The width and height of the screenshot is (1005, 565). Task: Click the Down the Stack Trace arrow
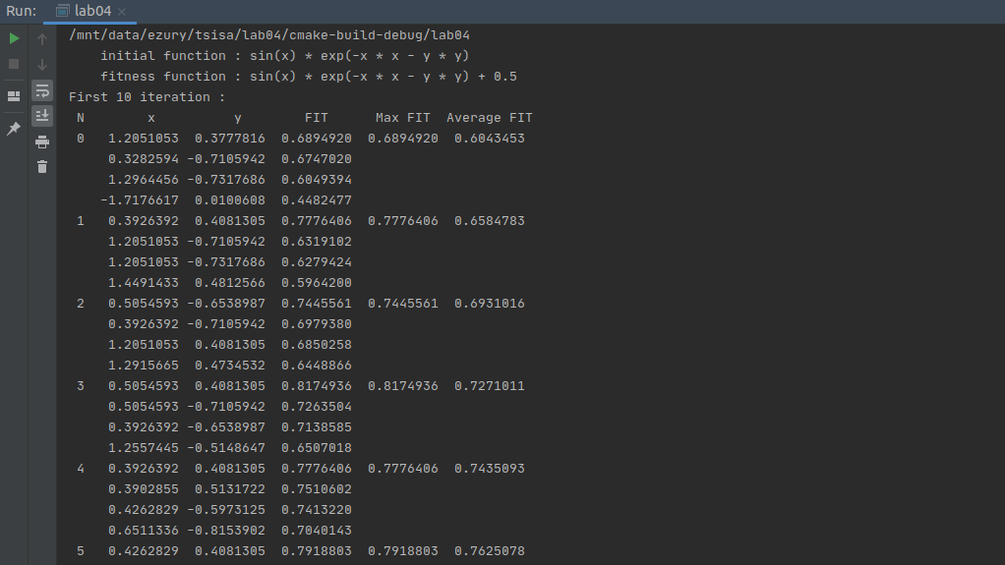[42, 65]
